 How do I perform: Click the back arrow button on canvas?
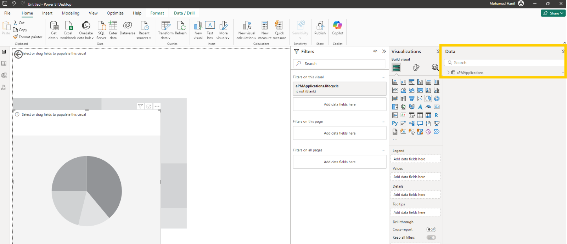[x=18, y=54]
